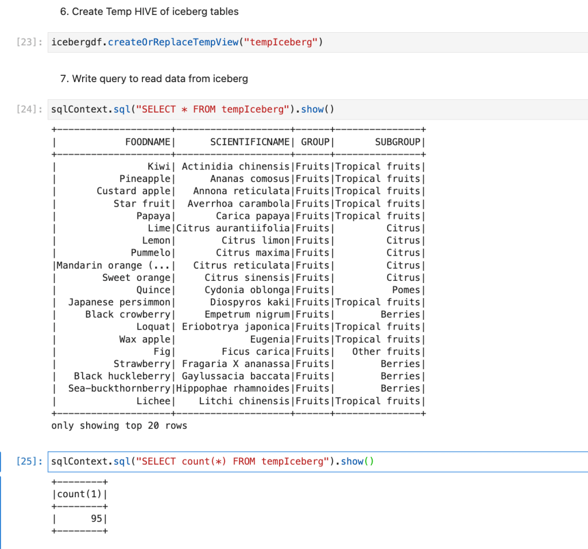This screenshot has height=549, width=588.
Task: Click the SCIENTIFICNAME column header
Action: (x=250, y=142)
